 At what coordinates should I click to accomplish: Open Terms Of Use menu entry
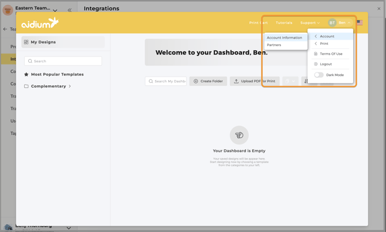[331, 54]
